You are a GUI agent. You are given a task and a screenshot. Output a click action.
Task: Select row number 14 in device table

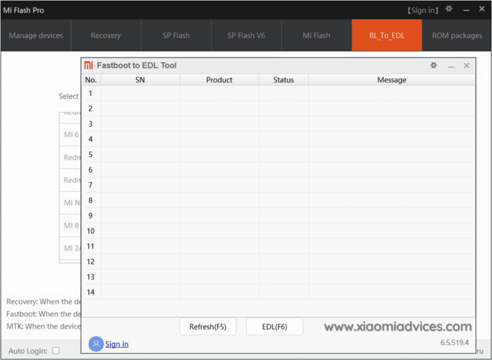(278, 292)
